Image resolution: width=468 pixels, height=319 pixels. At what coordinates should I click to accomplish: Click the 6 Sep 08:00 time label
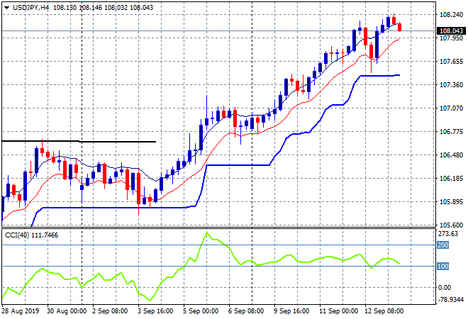[x=246, y=311]
